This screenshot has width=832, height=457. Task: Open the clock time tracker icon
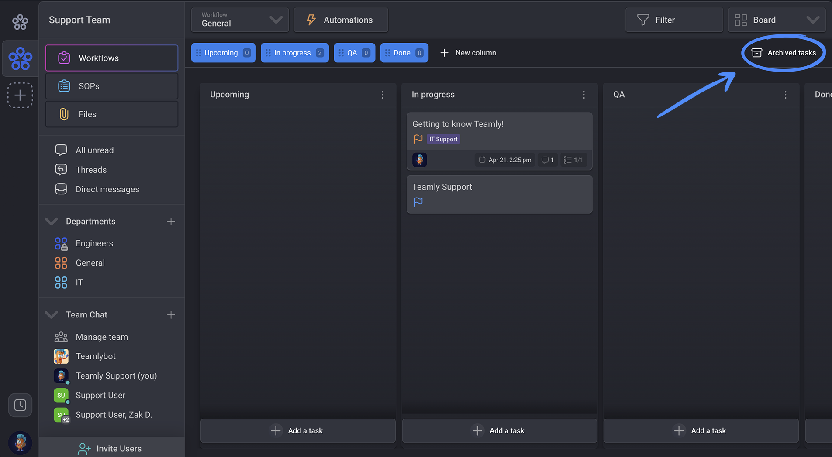pyautogui.click(x=20, y=405)
